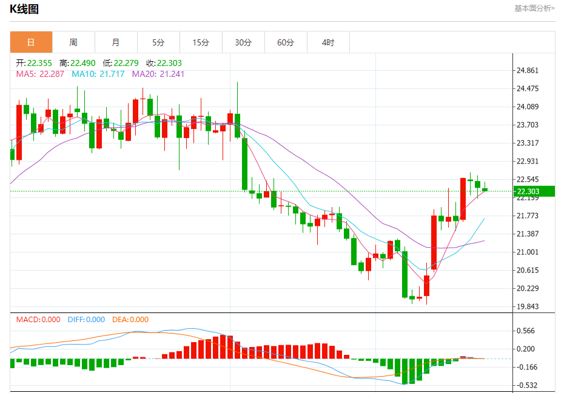Click the 20.615 price axis label

(x=528, y=270)
